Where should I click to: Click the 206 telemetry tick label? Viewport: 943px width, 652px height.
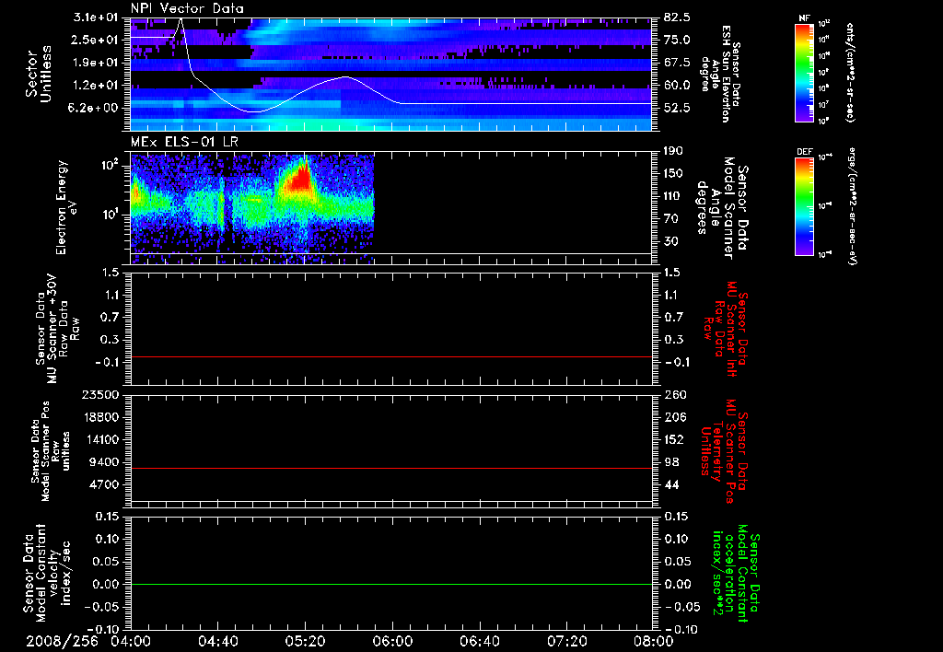pos(674,417)
